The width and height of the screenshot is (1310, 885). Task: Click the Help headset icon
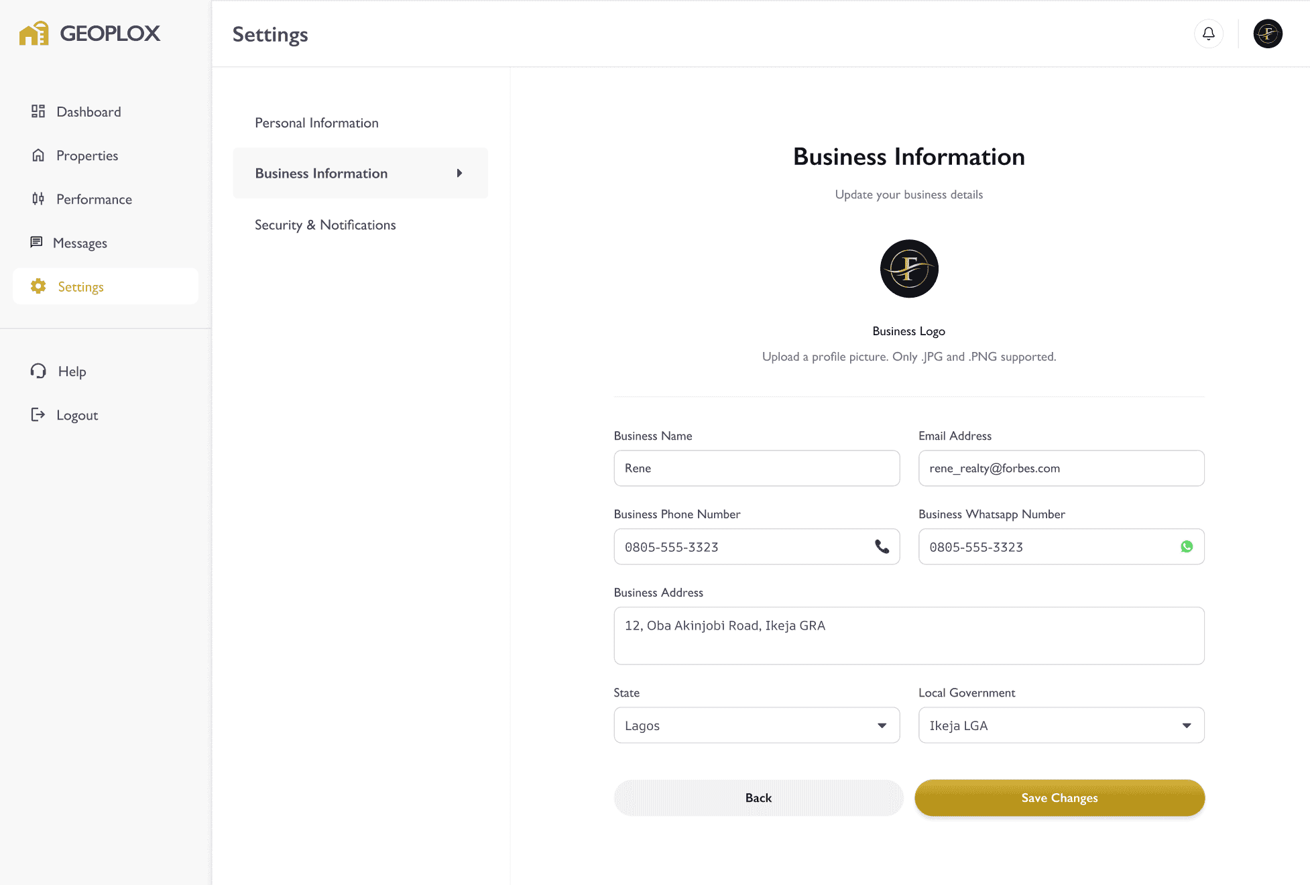(38, 371)
